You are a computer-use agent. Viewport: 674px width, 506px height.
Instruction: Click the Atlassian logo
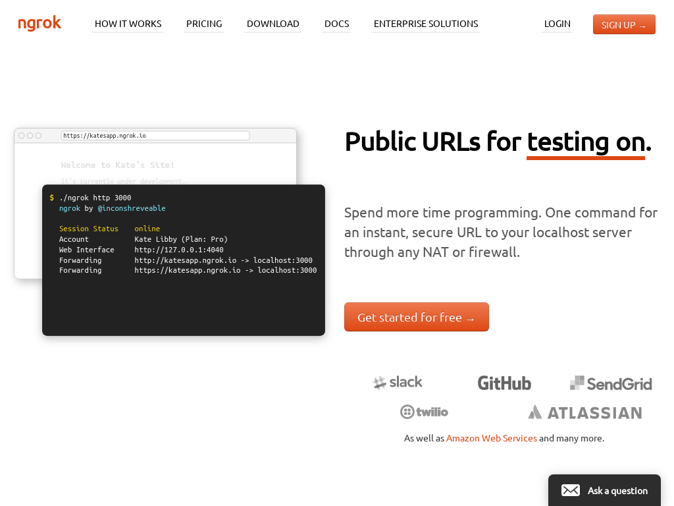tap(584, 412)
